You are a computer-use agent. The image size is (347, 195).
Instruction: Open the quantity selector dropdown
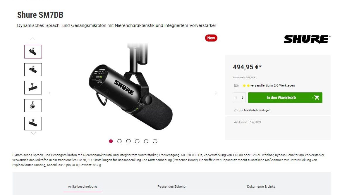[x=239, y=98]
